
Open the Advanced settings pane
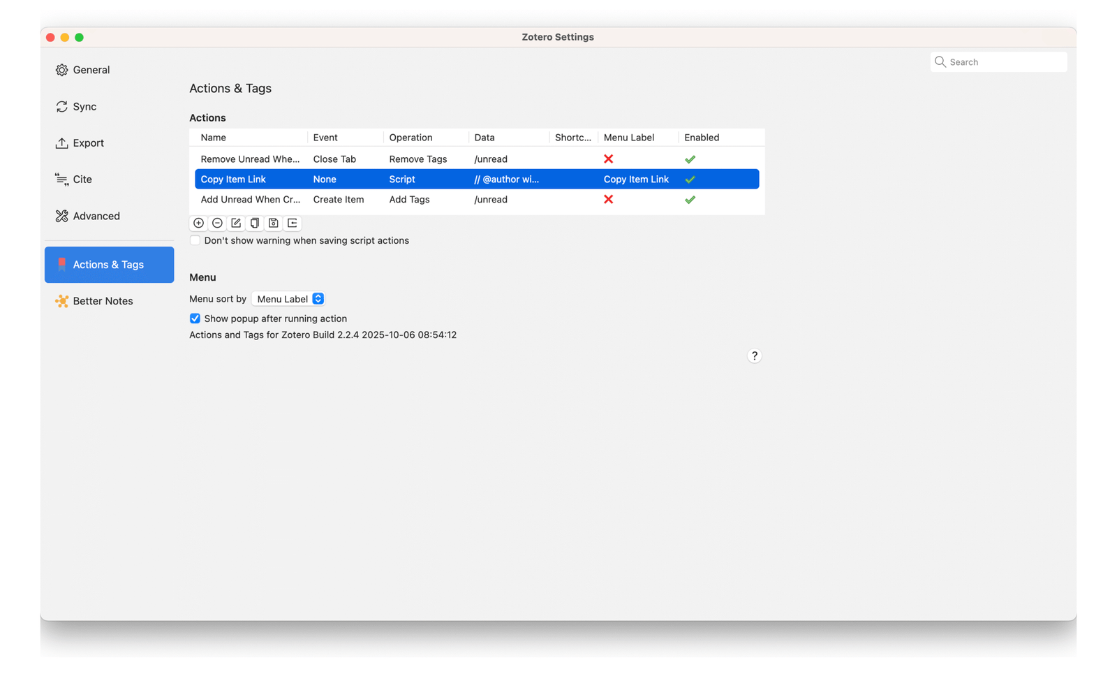(x=96, y=216)
